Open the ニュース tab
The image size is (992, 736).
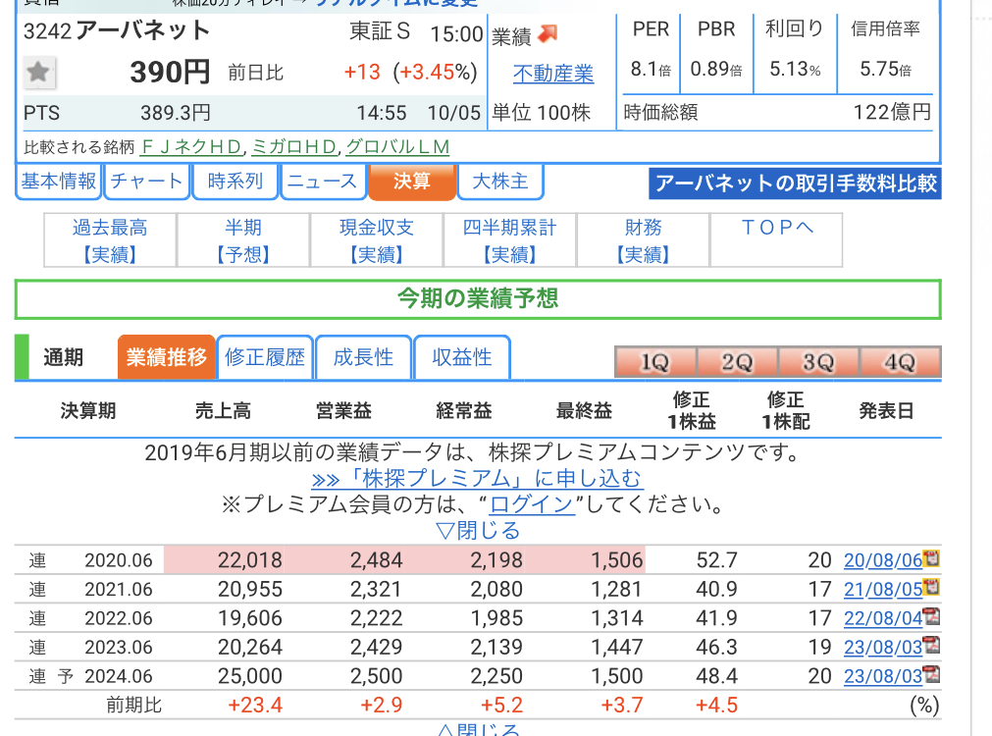pyautogui.click(x=323, y=182)
